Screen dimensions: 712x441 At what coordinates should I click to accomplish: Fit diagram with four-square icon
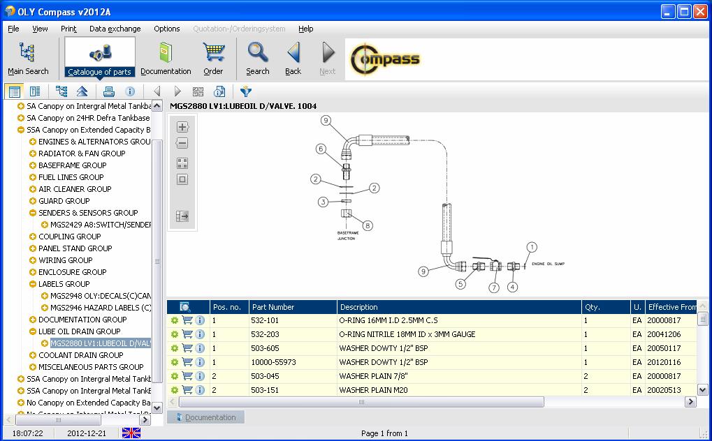182,163
